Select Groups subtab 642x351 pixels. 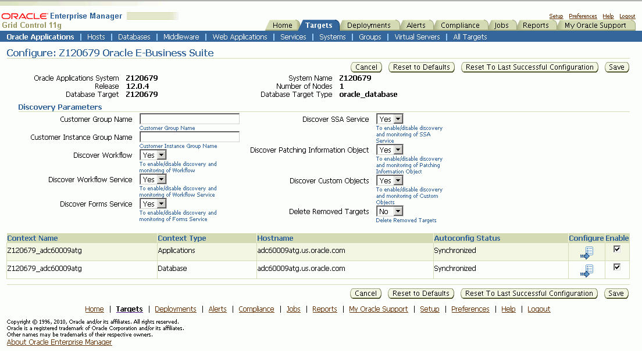(370, 37)
